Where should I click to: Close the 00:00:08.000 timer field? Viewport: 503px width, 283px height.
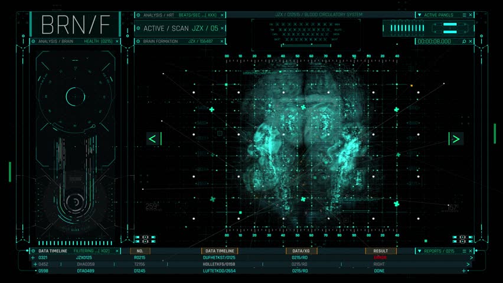pyautogui.click(x=471, y=41)
